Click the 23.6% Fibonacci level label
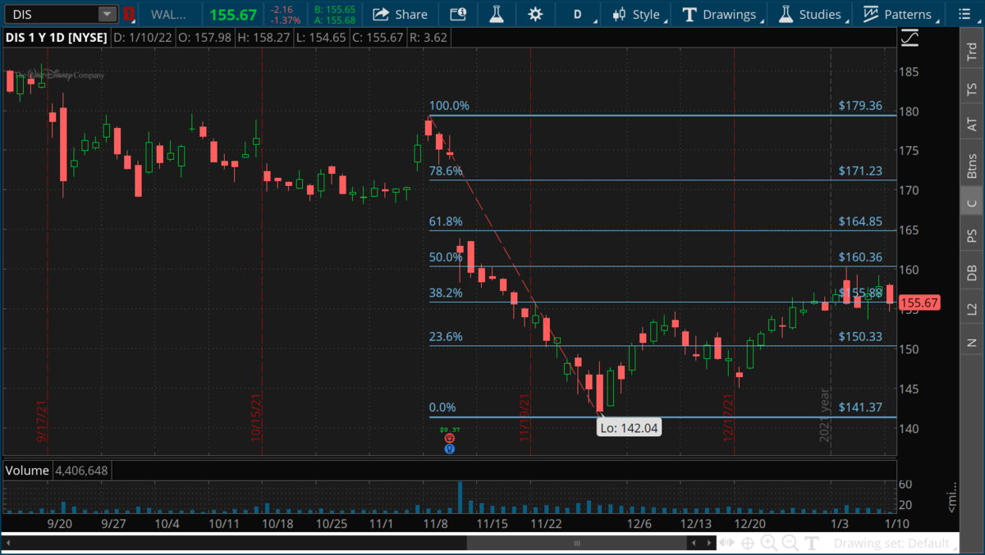 point(446,336)
